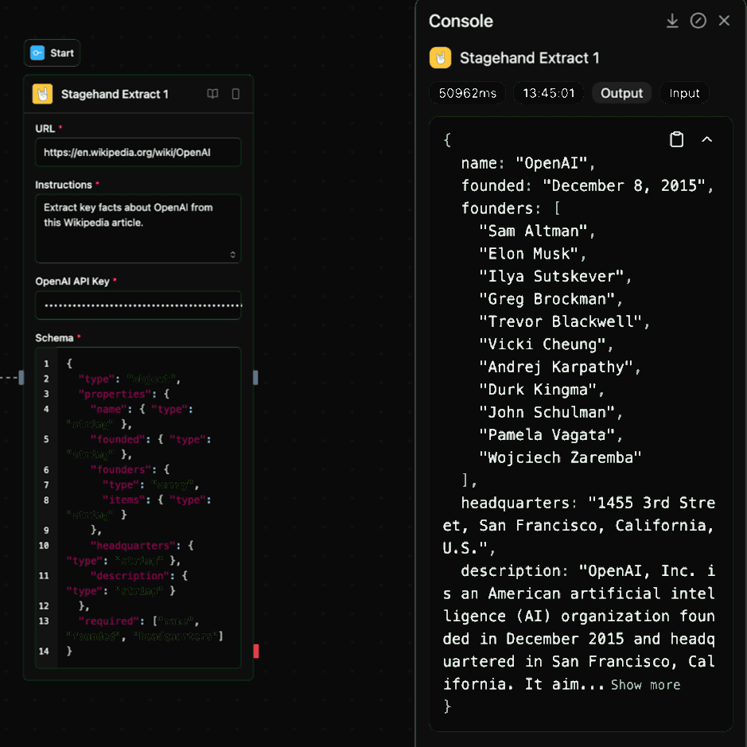The width and height of the screenshot is (747, 747).
Task: Click the Stagehand icon in the Console panel
Action: tap(440, 58)
